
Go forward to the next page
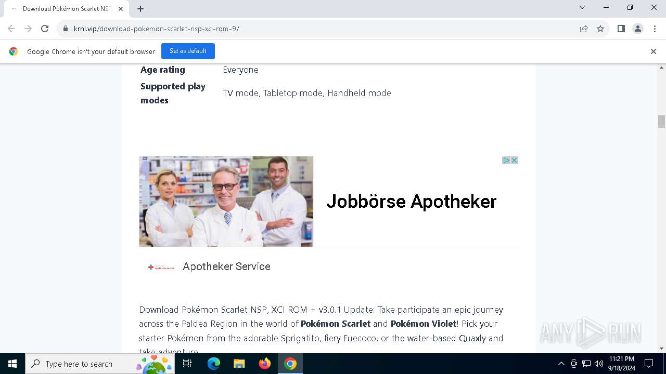(28, 29)
